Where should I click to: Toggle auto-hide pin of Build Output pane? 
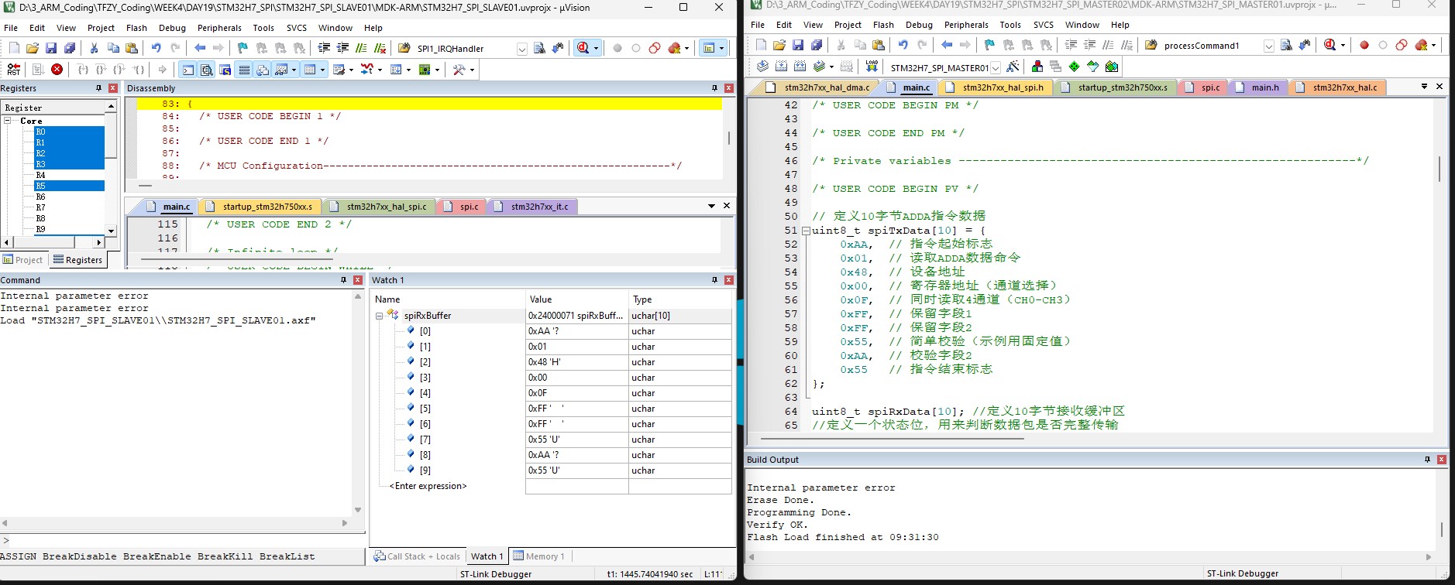click(x=1427, y=460)
